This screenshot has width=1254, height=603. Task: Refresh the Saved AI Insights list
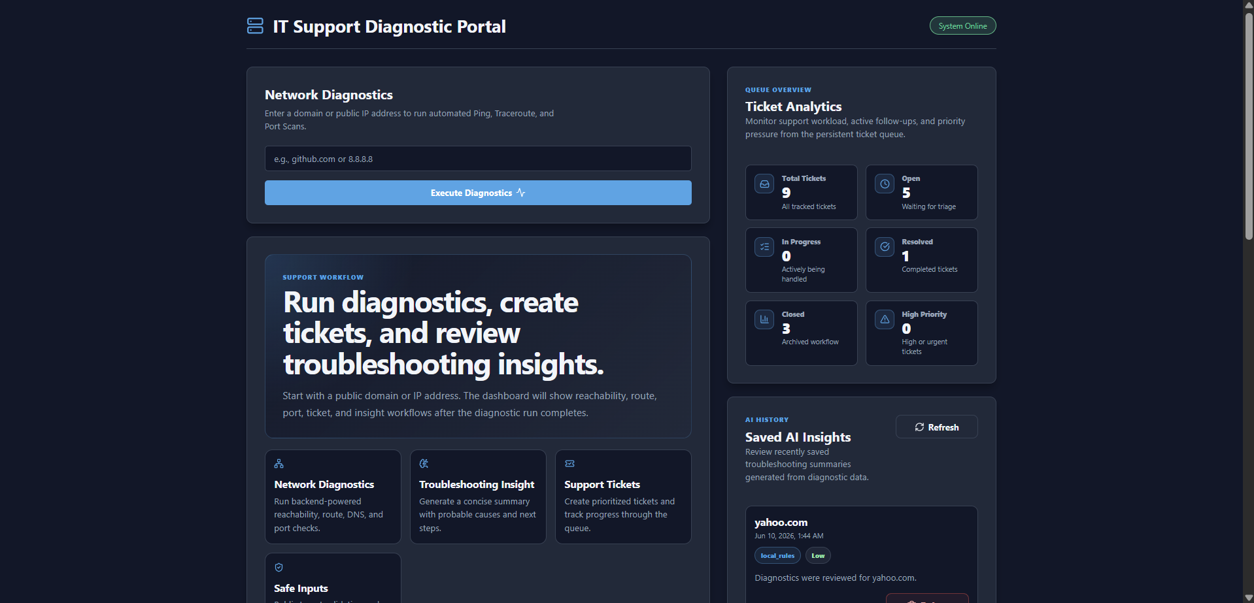(x=936, y=427)
